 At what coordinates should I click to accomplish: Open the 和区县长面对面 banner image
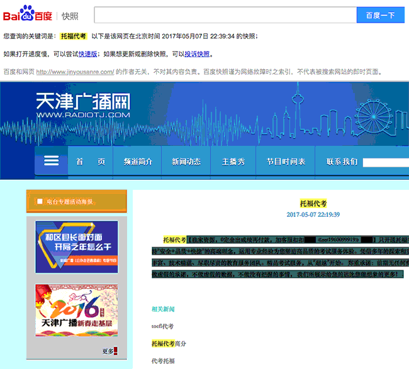pos(76,246)
